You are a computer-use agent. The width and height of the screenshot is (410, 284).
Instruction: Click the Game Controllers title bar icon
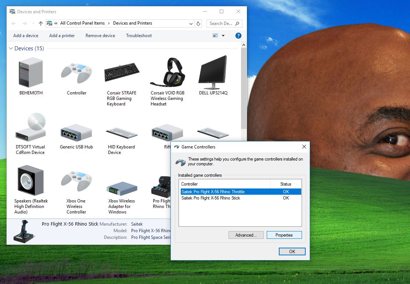coord(177,147)
